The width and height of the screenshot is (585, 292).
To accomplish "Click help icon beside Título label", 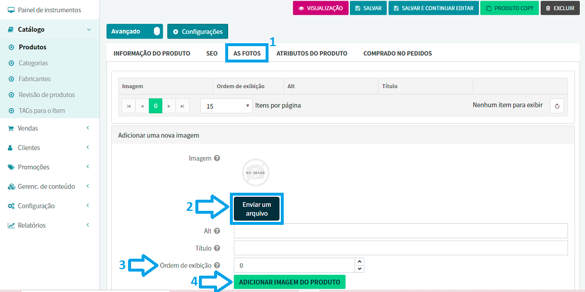I will 217,248.
